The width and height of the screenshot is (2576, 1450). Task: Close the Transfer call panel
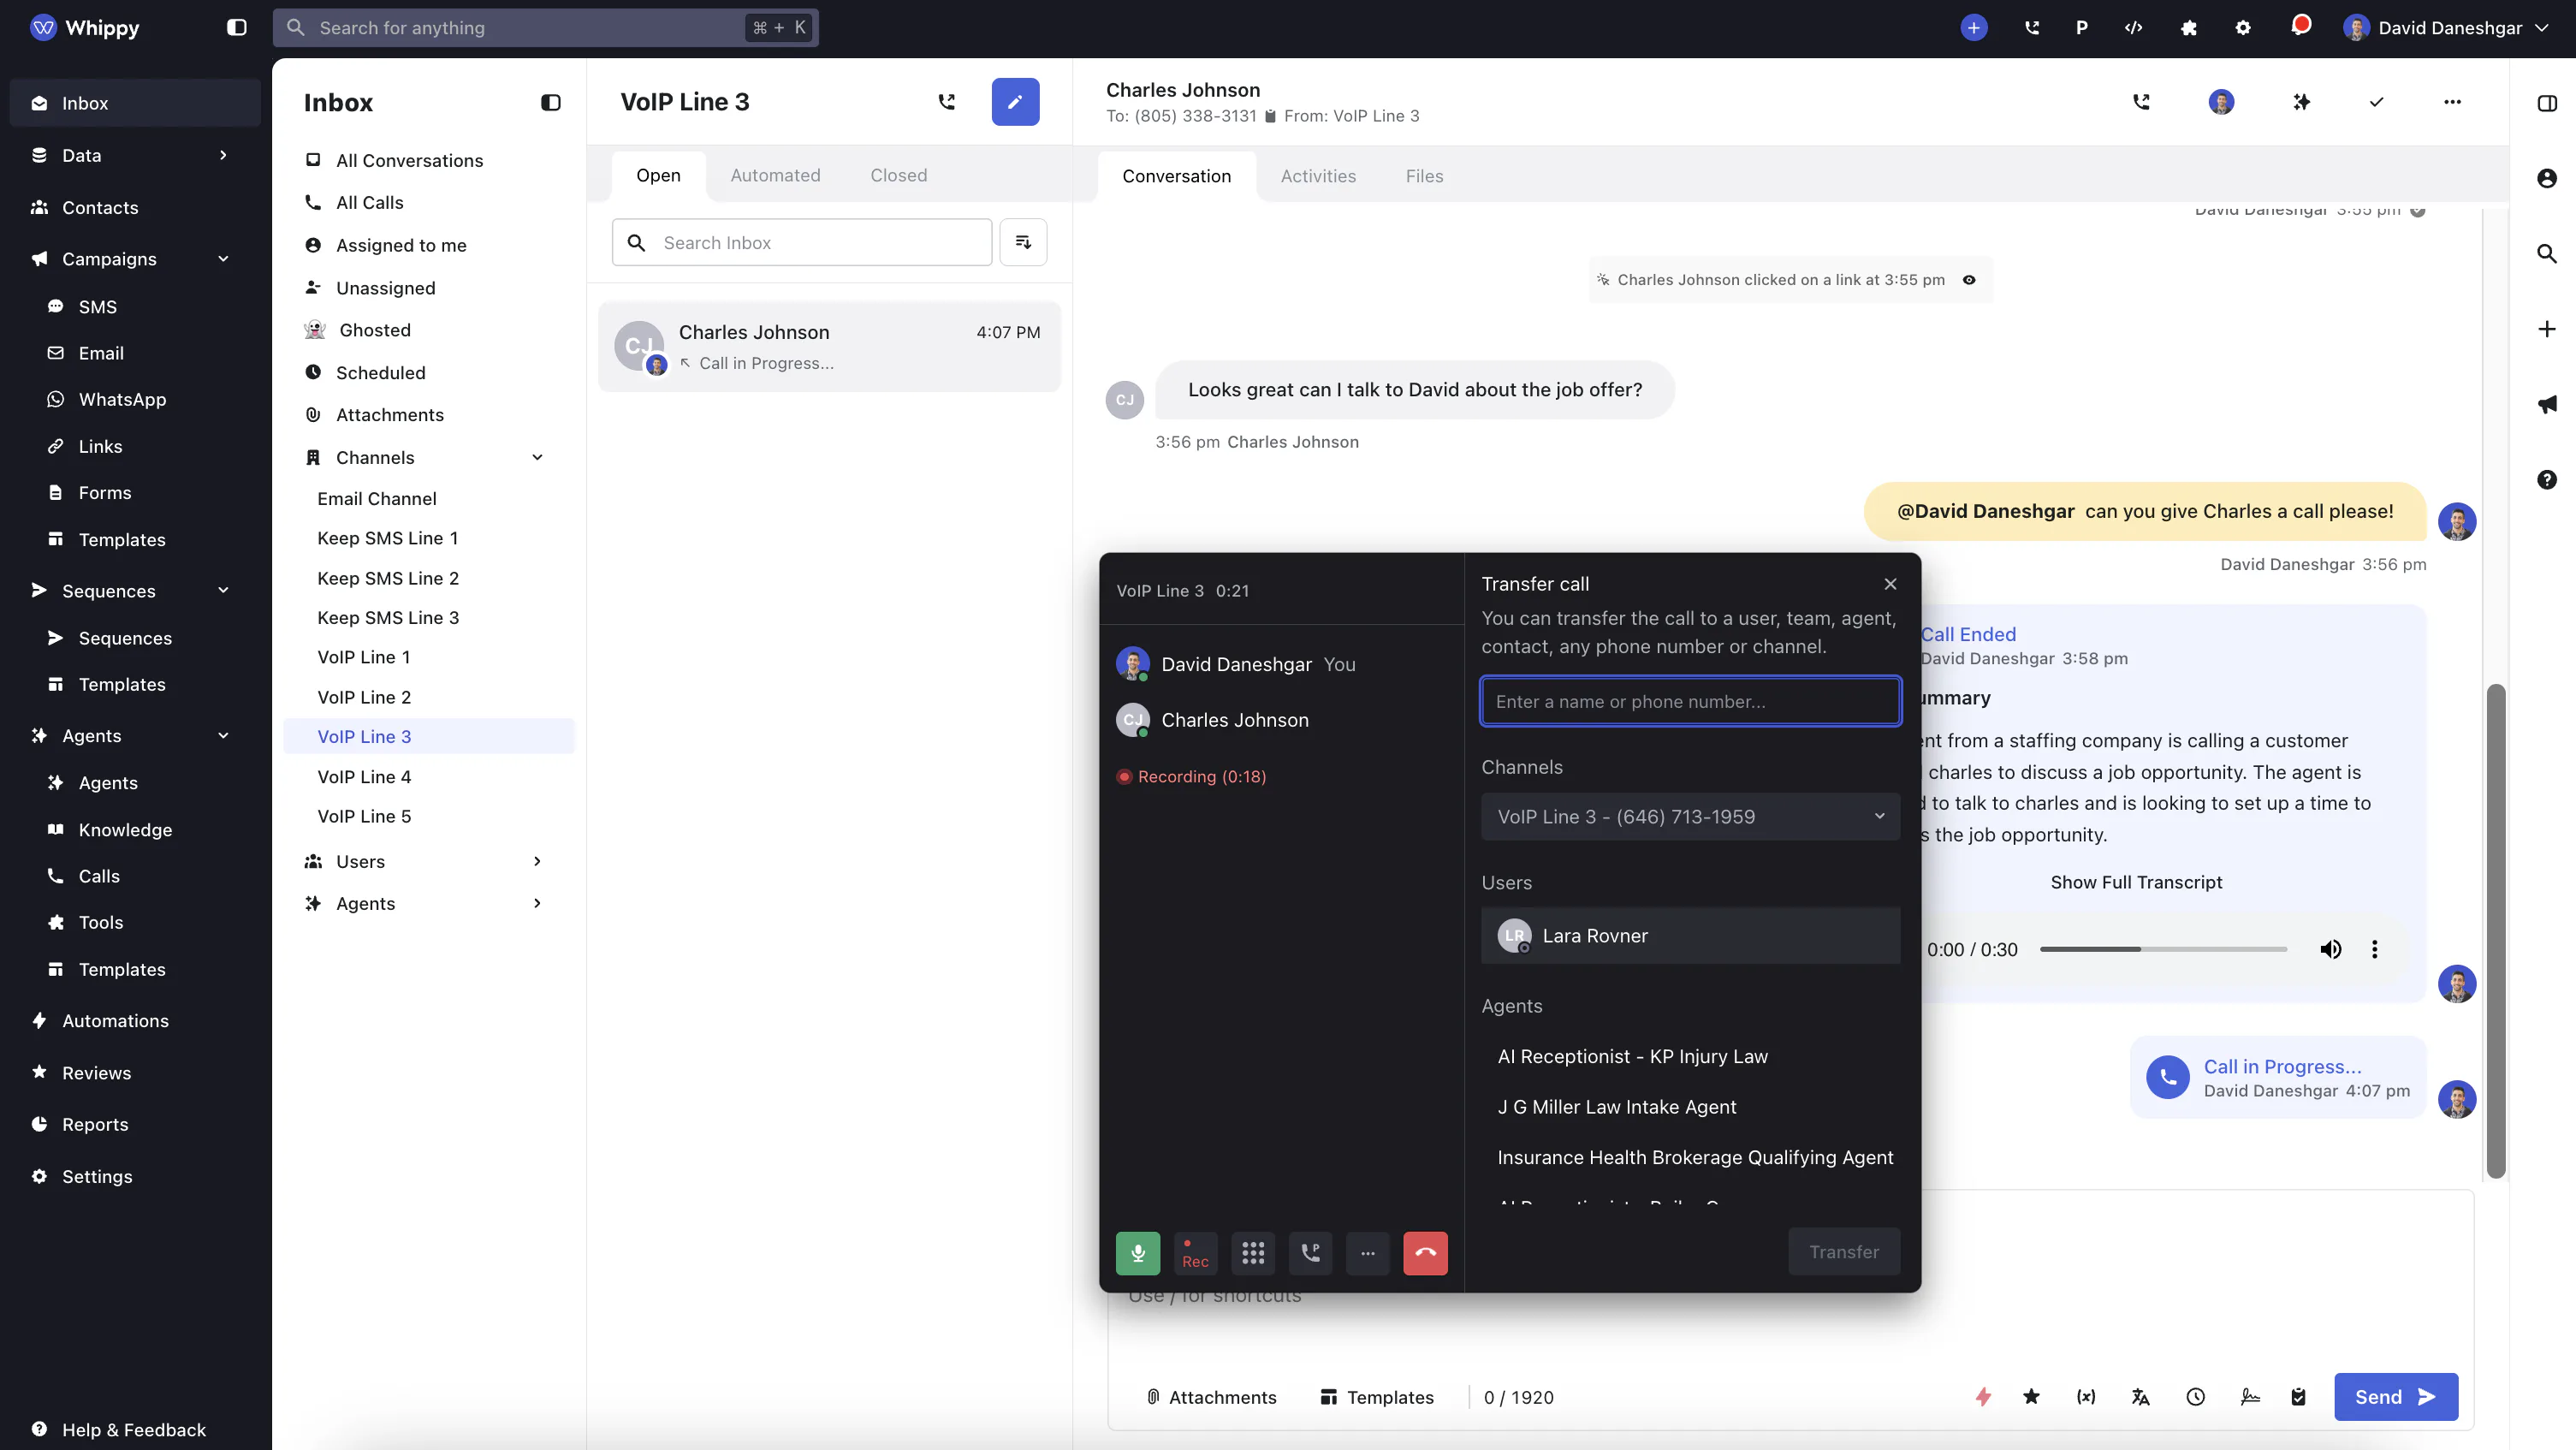[1890, 584]
